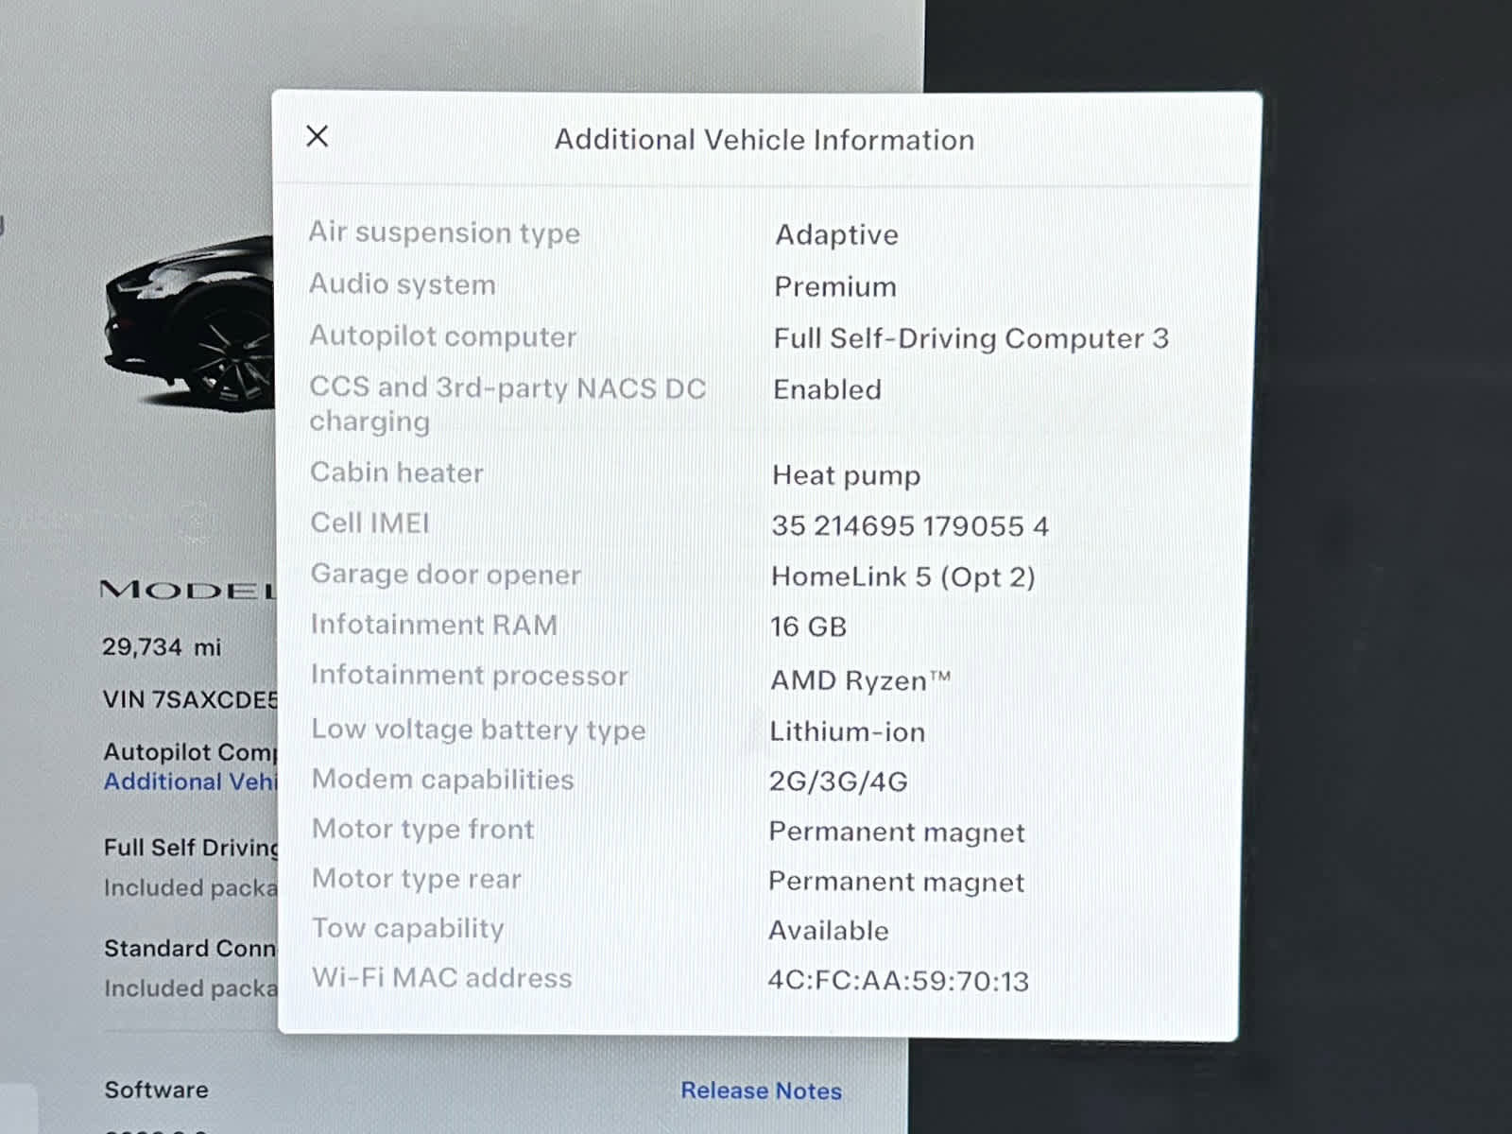1512x1134 pixels.
Task: Select 'Permanent magnet' value for front motor
Action: click(896, 833)
